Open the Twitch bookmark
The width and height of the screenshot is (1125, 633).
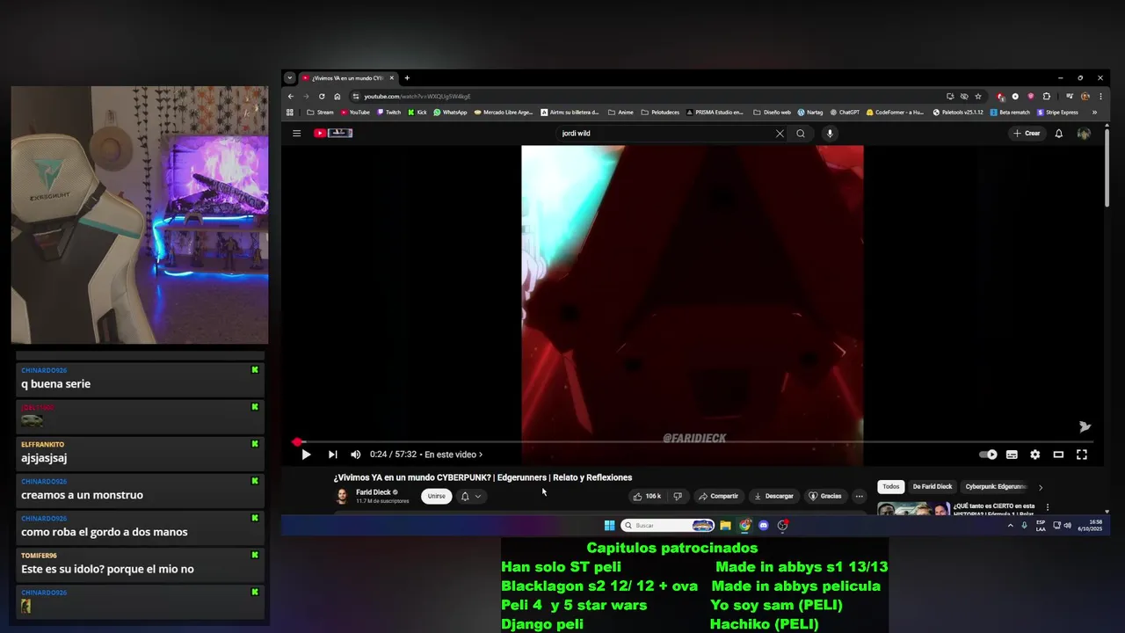click(388, 113)
